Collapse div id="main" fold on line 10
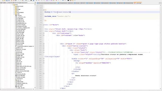The image size is (162, 91). (44, 25)
